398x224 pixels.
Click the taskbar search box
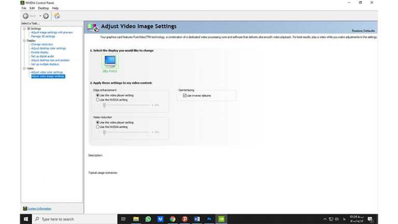pos(75,219)
